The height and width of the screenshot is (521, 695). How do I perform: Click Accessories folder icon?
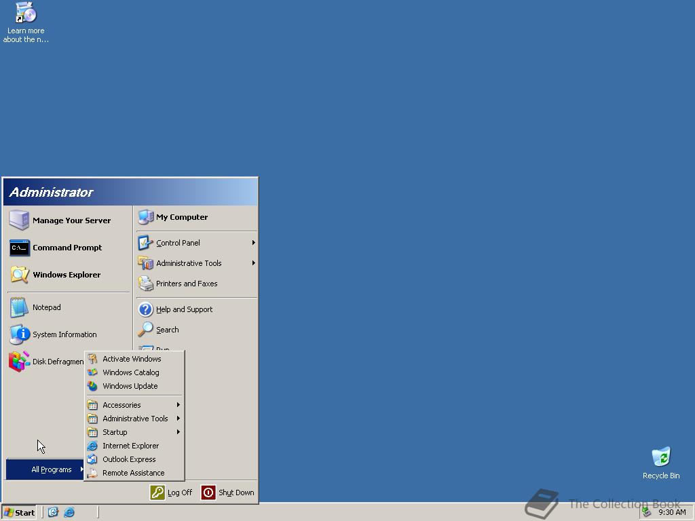pyautogui.click(x=92, y=405)
